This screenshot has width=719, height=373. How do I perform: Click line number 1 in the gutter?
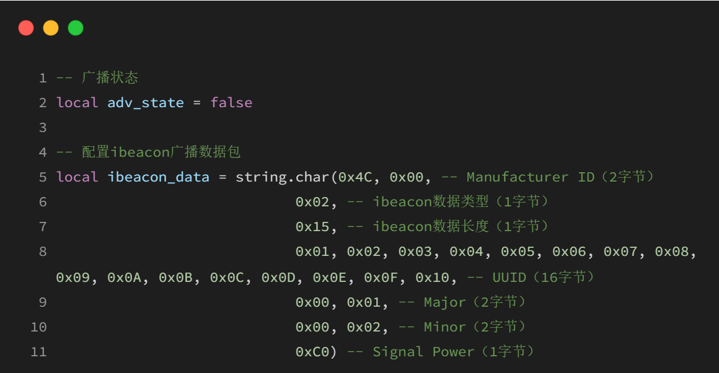point(43,78)
